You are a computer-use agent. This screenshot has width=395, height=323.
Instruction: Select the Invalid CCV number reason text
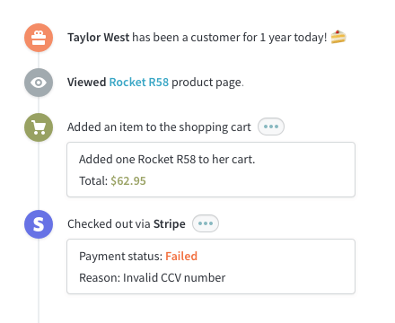tap(153, 278)
